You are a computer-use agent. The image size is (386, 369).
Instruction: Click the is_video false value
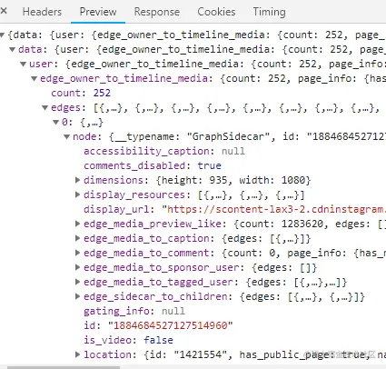pos(158,340)
